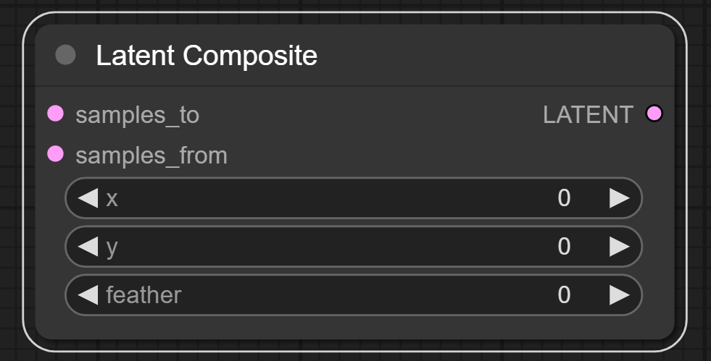Viewport: 711px width, 361px height.
Task: Click the LATENT output socket
Action: click(654, 114)
